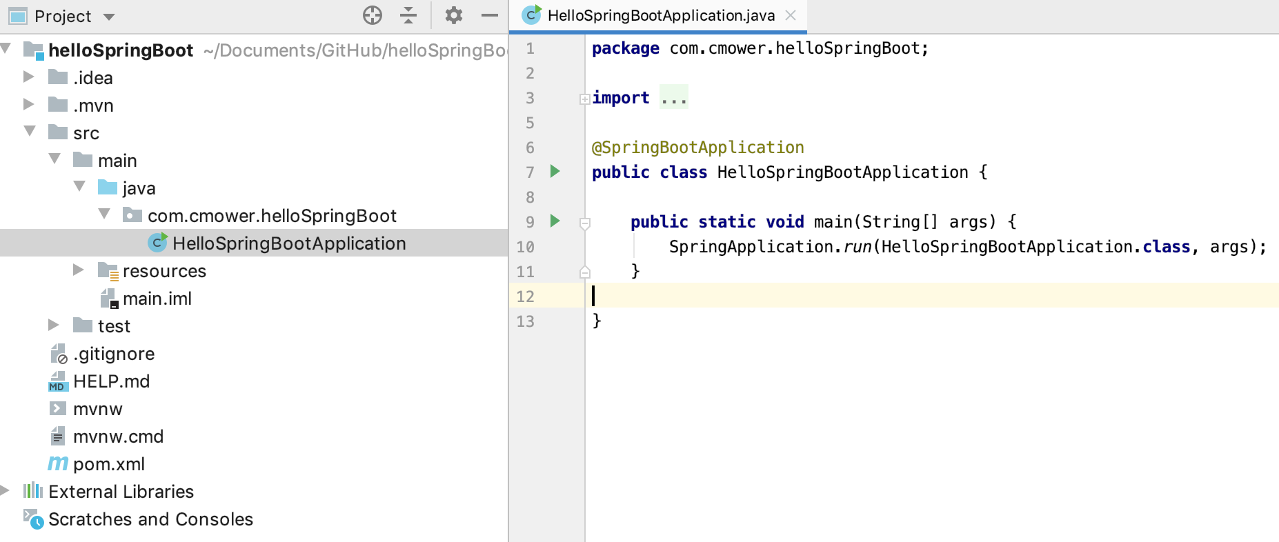
Task: Click the main folder icon
Action: (83, 159)
